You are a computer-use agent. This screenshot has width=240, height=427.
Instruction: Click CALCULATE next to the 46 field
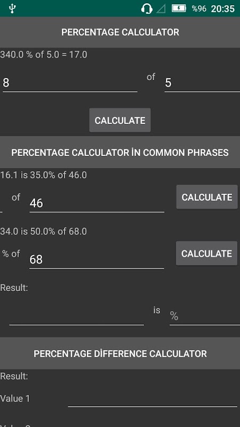[x=207, y=197]
